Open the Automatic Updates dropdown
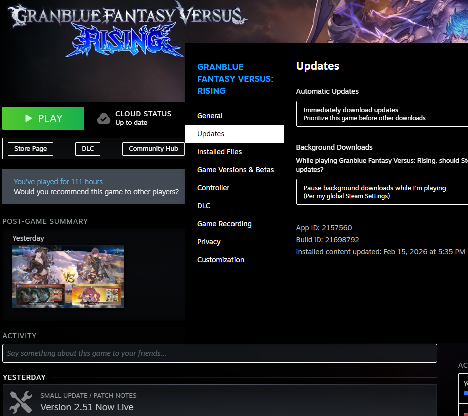 click(x=382, y=114)
